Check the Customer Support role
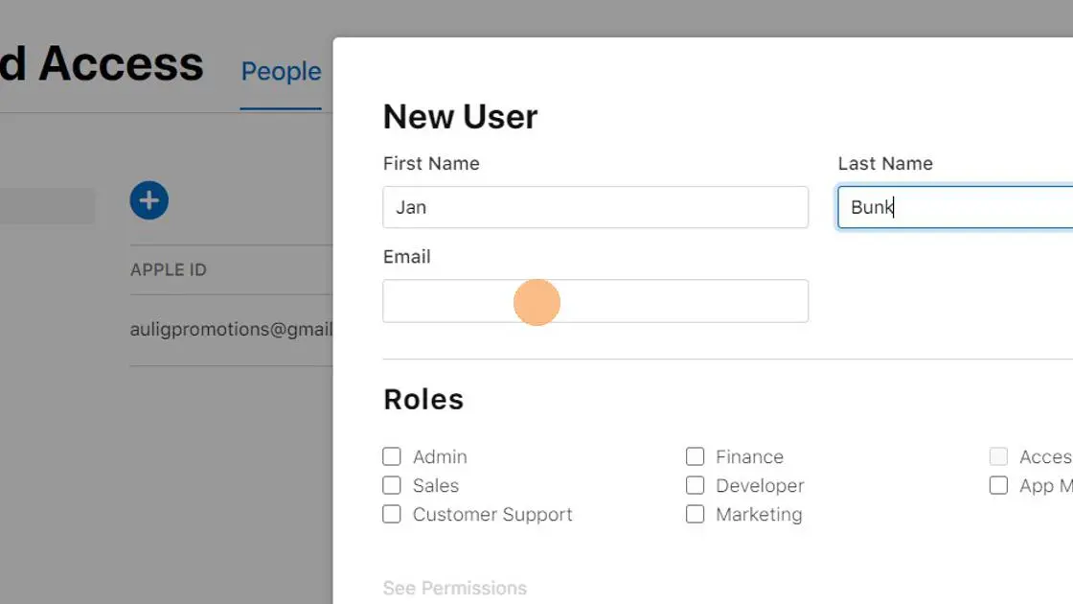Viewport: 1073px width, 604px height. click(391, 514)
